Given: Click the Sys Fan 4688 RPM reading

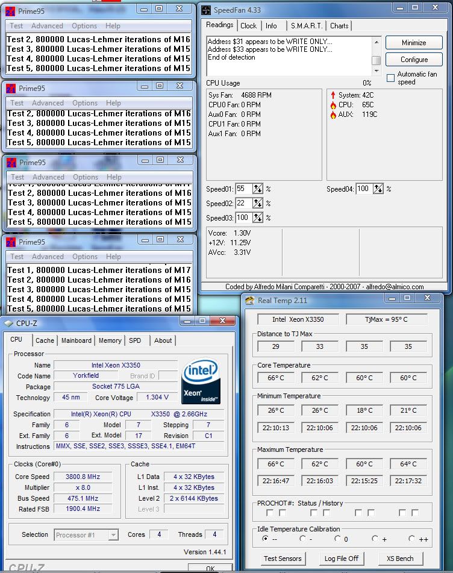Looking at the screenshot, I should click(240, 95).
